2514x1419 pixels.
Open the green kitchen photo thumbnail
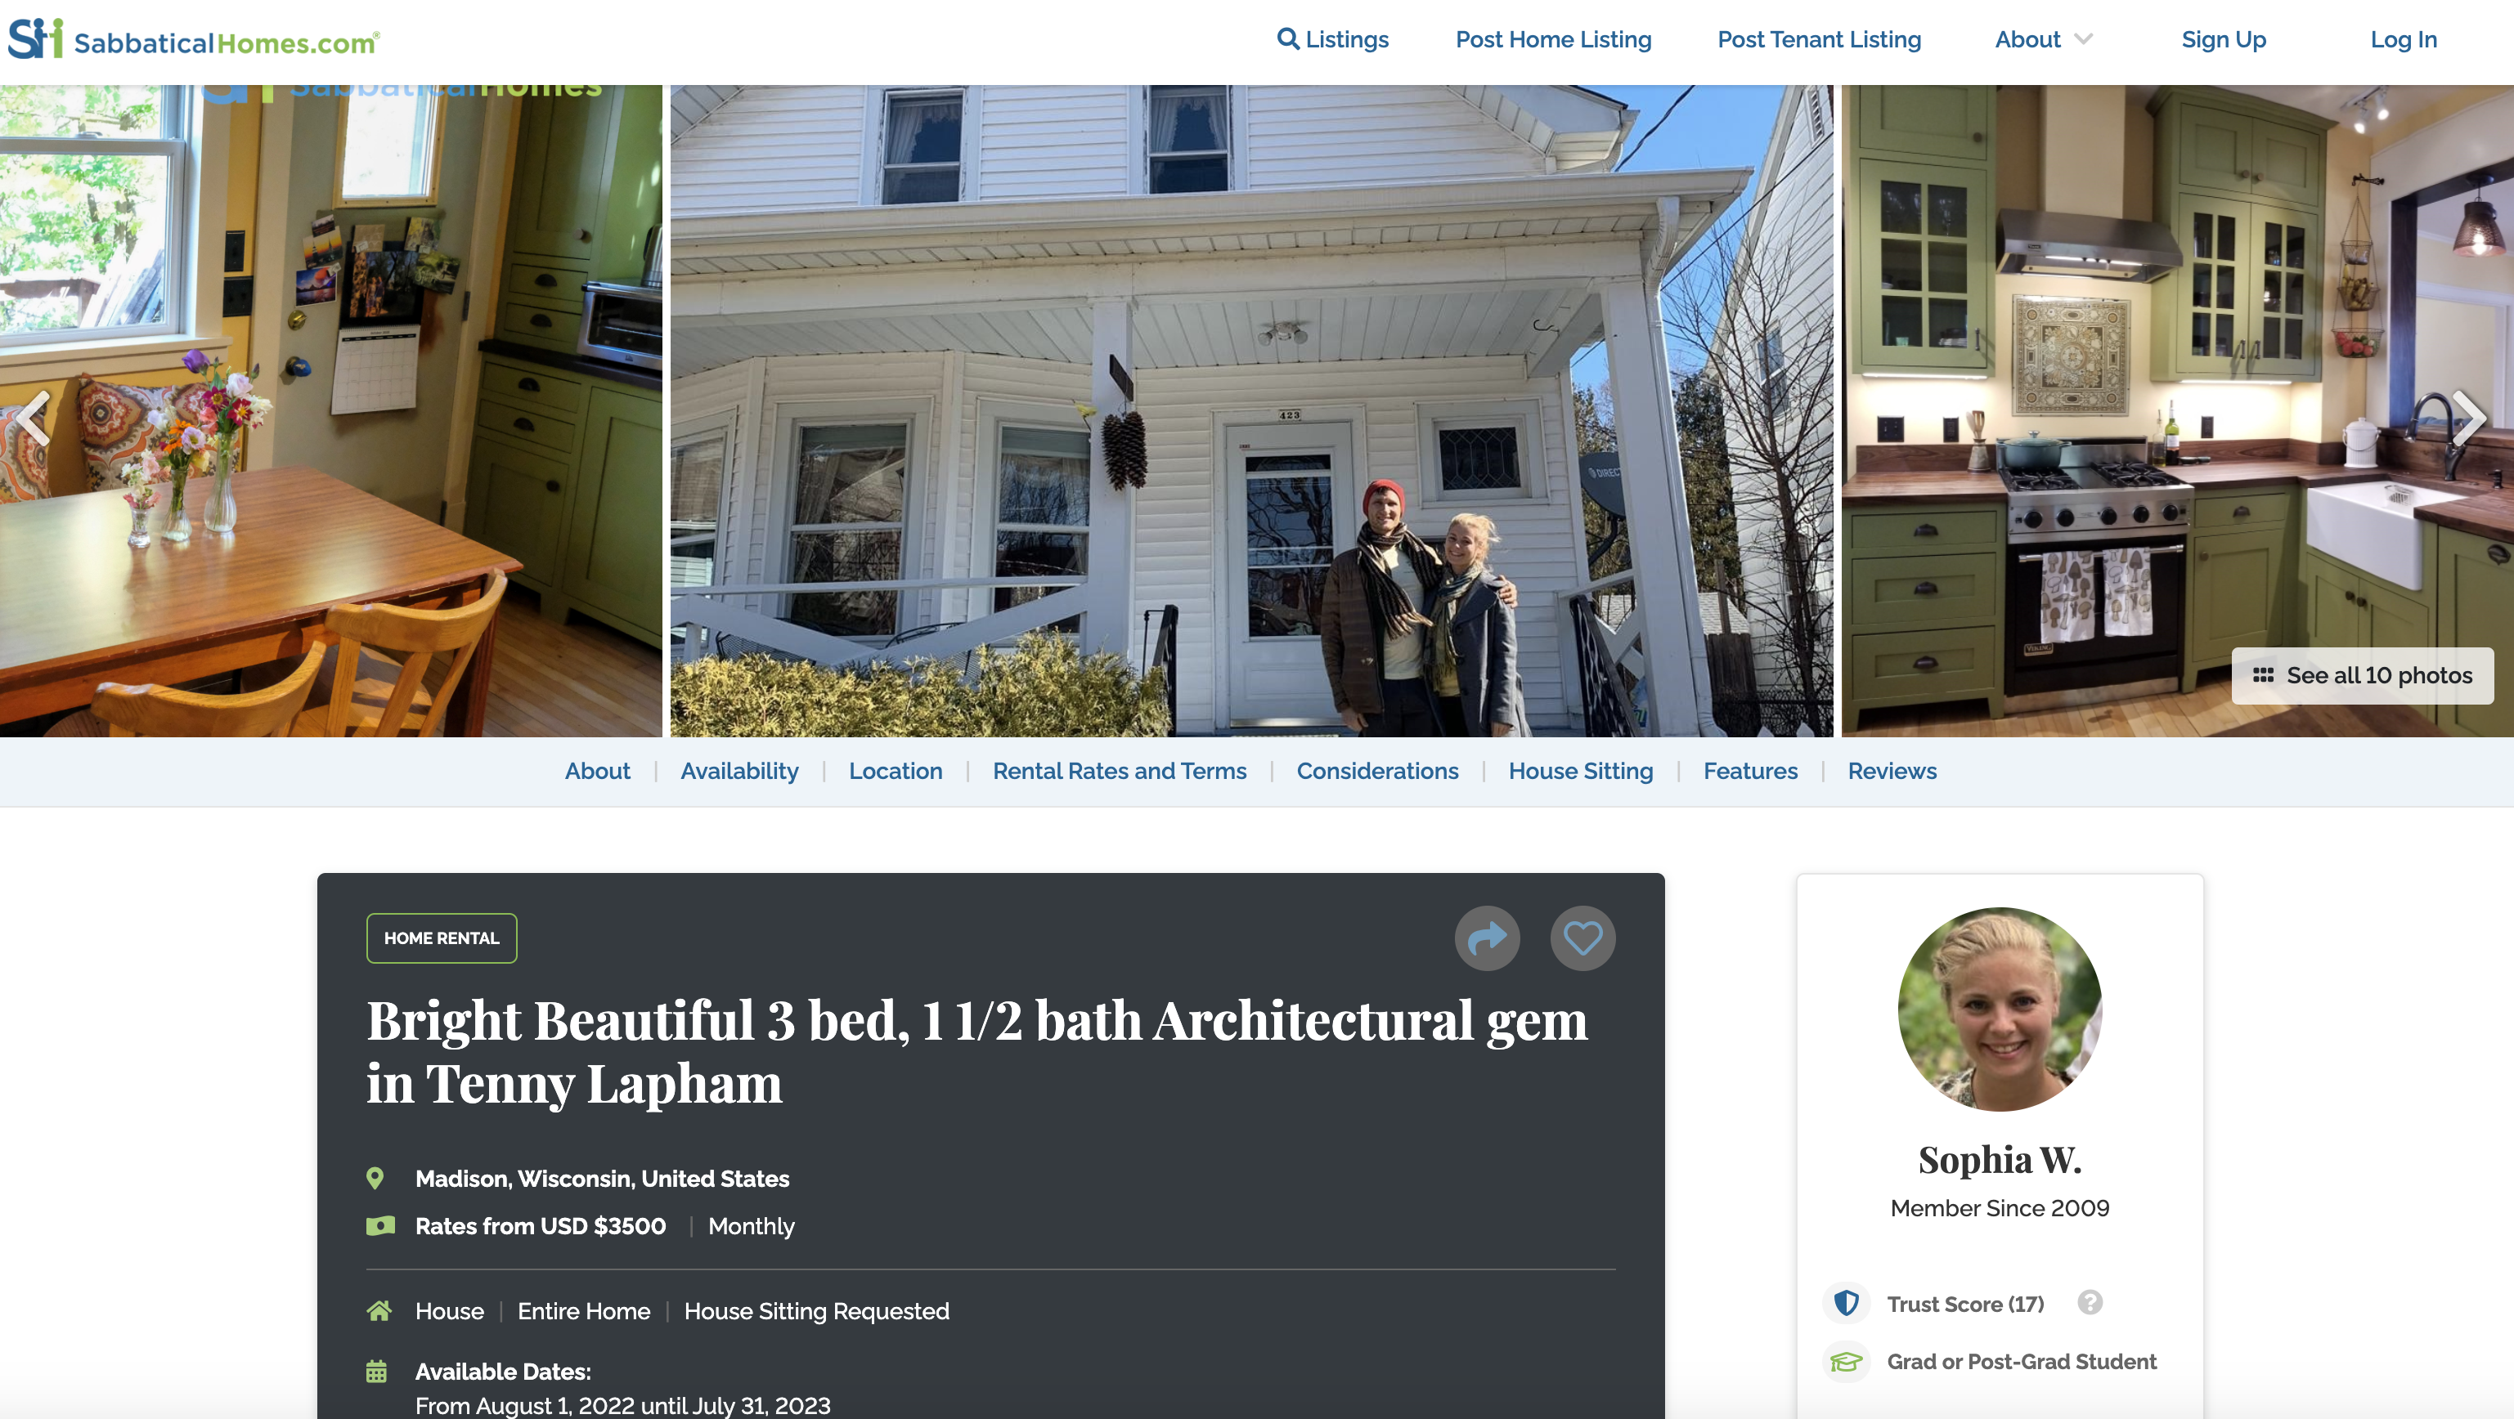pyautogui.click(x=2177, y=410)
